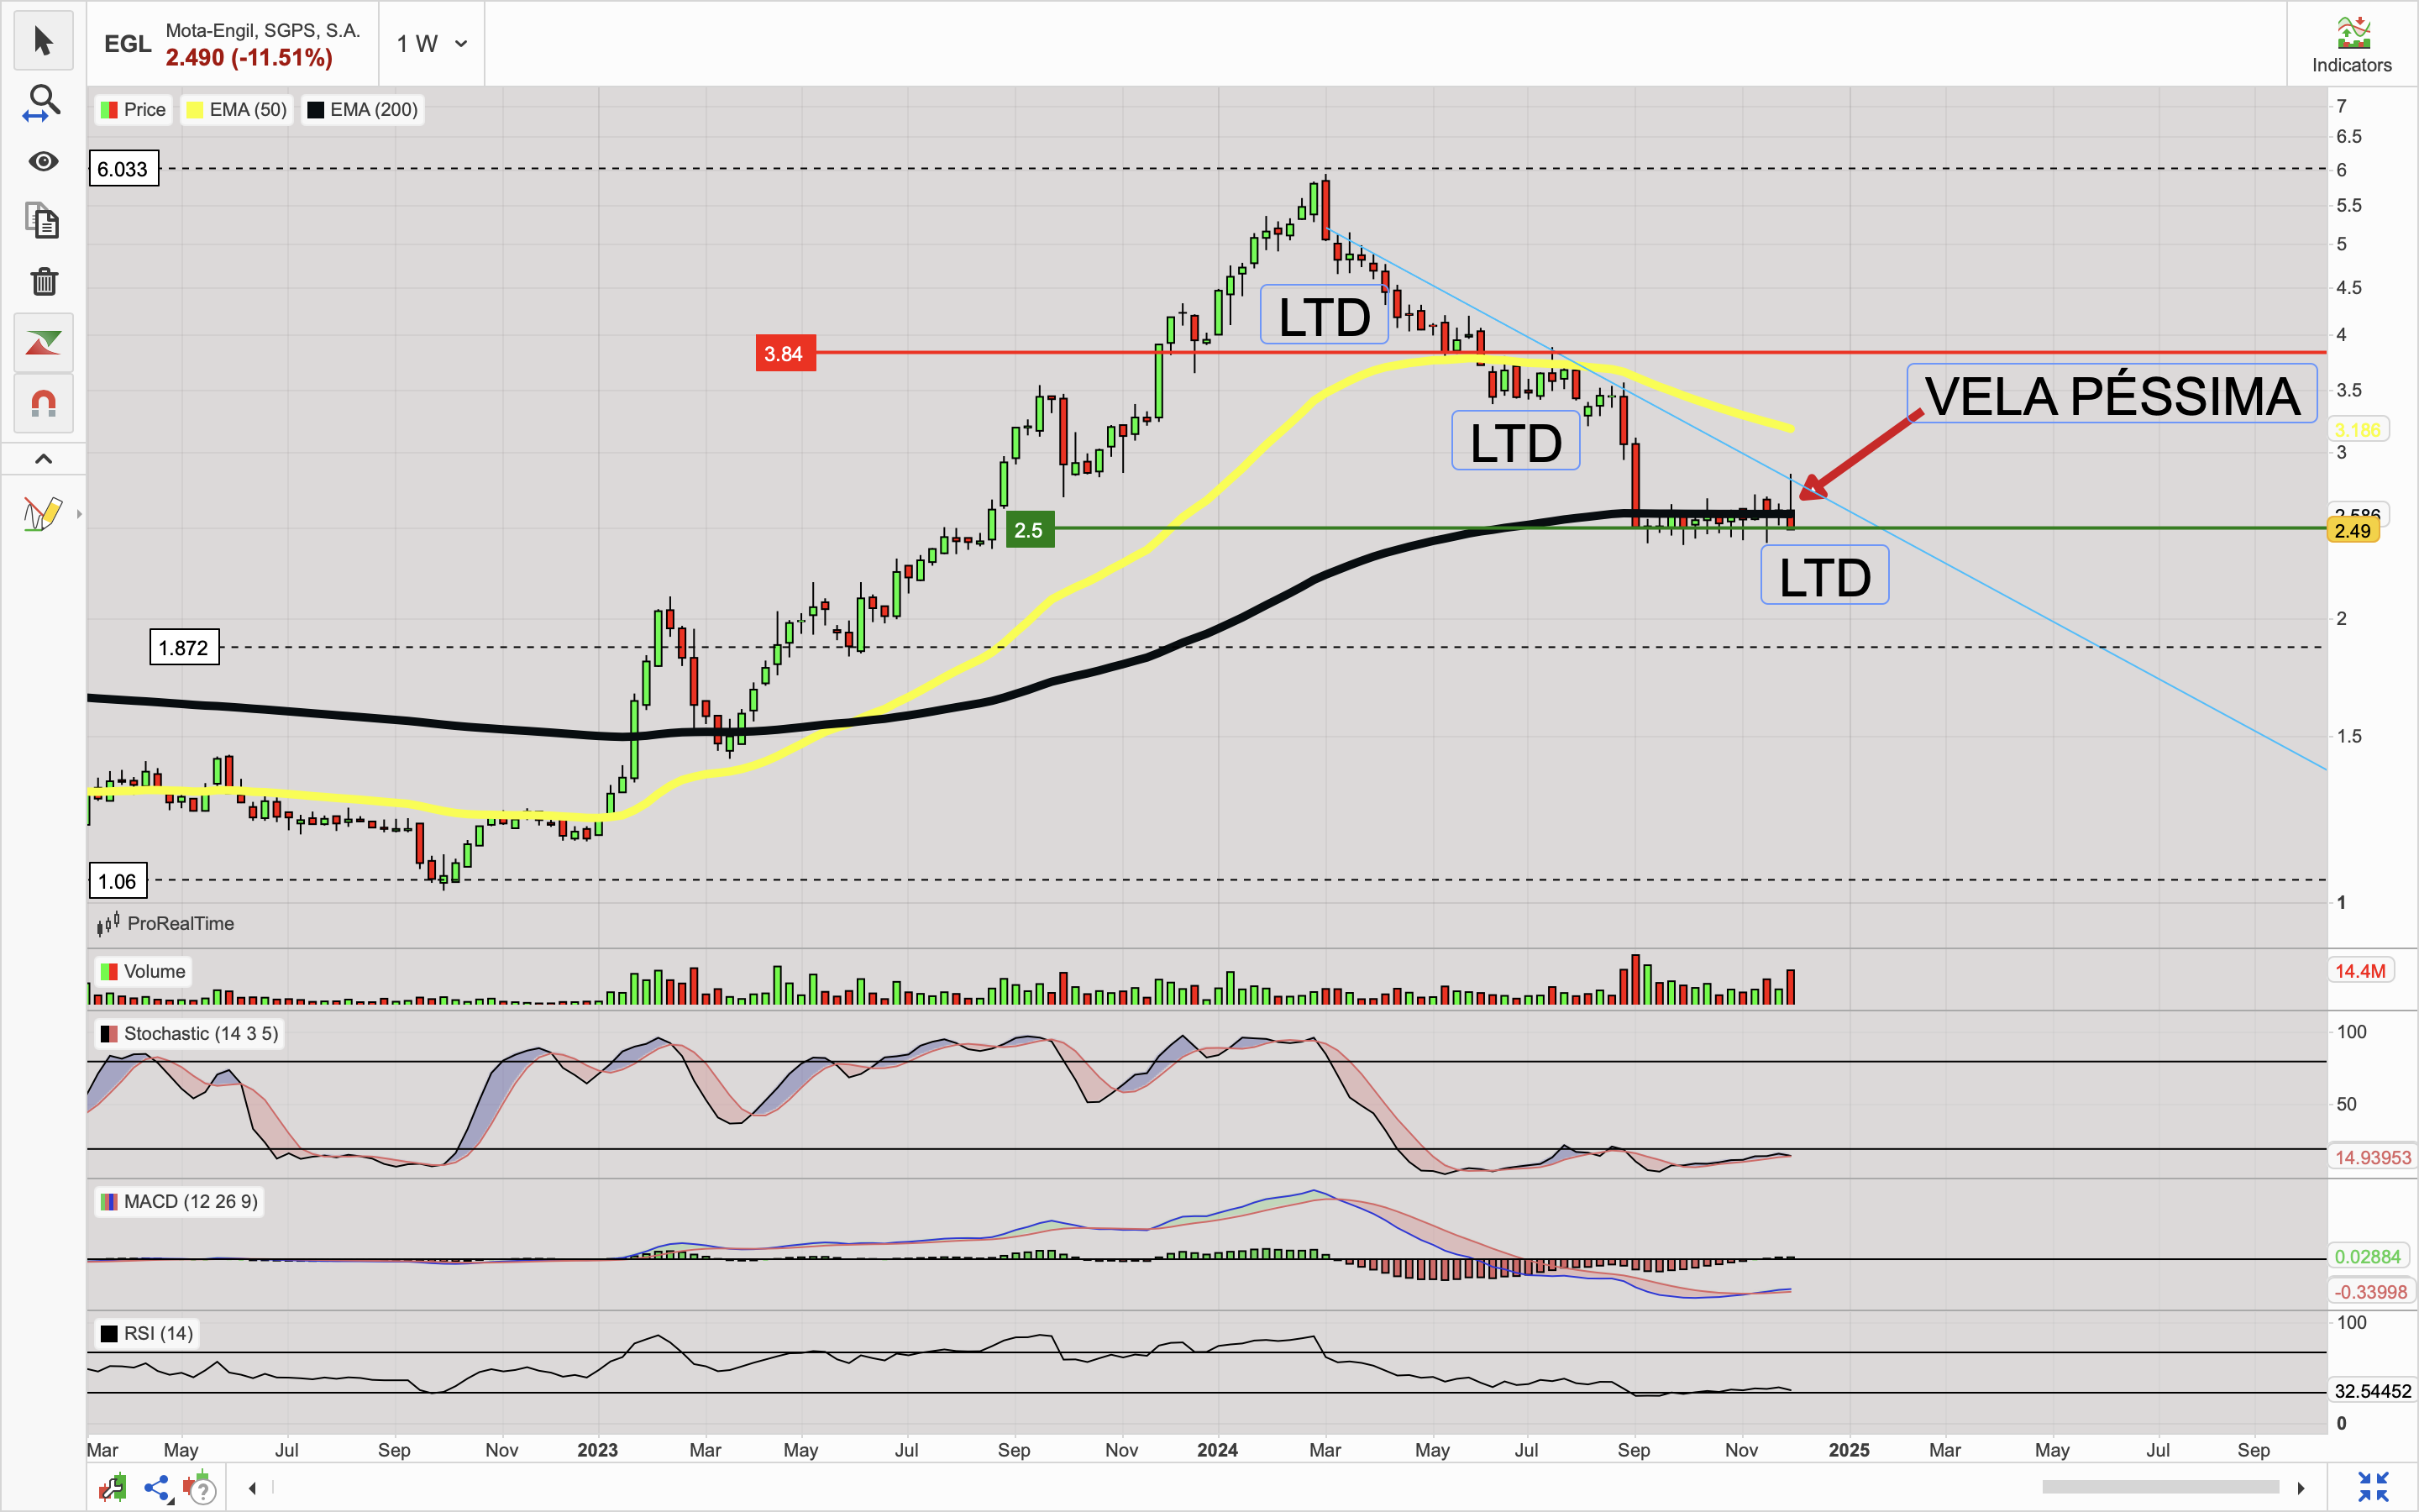The height and width of the screenshot is (1512, 2419).
Task: Click the trash delete icon
Action: [x=42, y=281]
